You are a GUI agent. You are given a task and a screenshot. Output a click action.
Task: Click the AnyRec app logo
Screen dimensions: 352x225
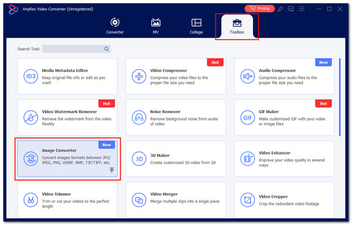[13, 9]
